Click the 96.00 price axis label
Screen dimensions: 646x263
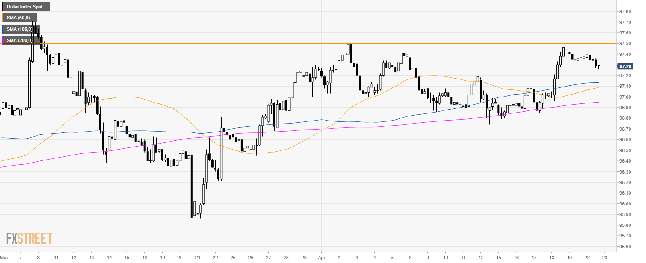625,204
